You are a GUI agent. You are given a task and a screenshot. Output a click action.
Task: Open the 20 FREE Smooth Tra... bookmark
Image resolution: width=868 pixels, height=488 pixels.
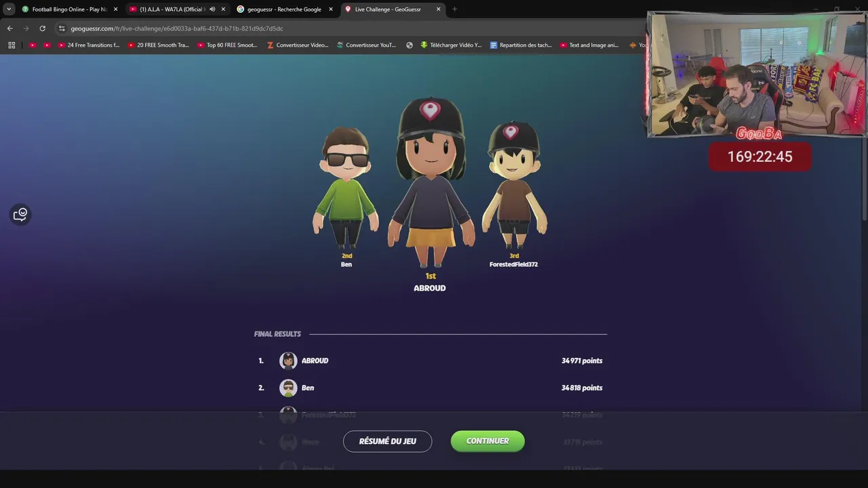pyautogui.click(x=159, y=45)
